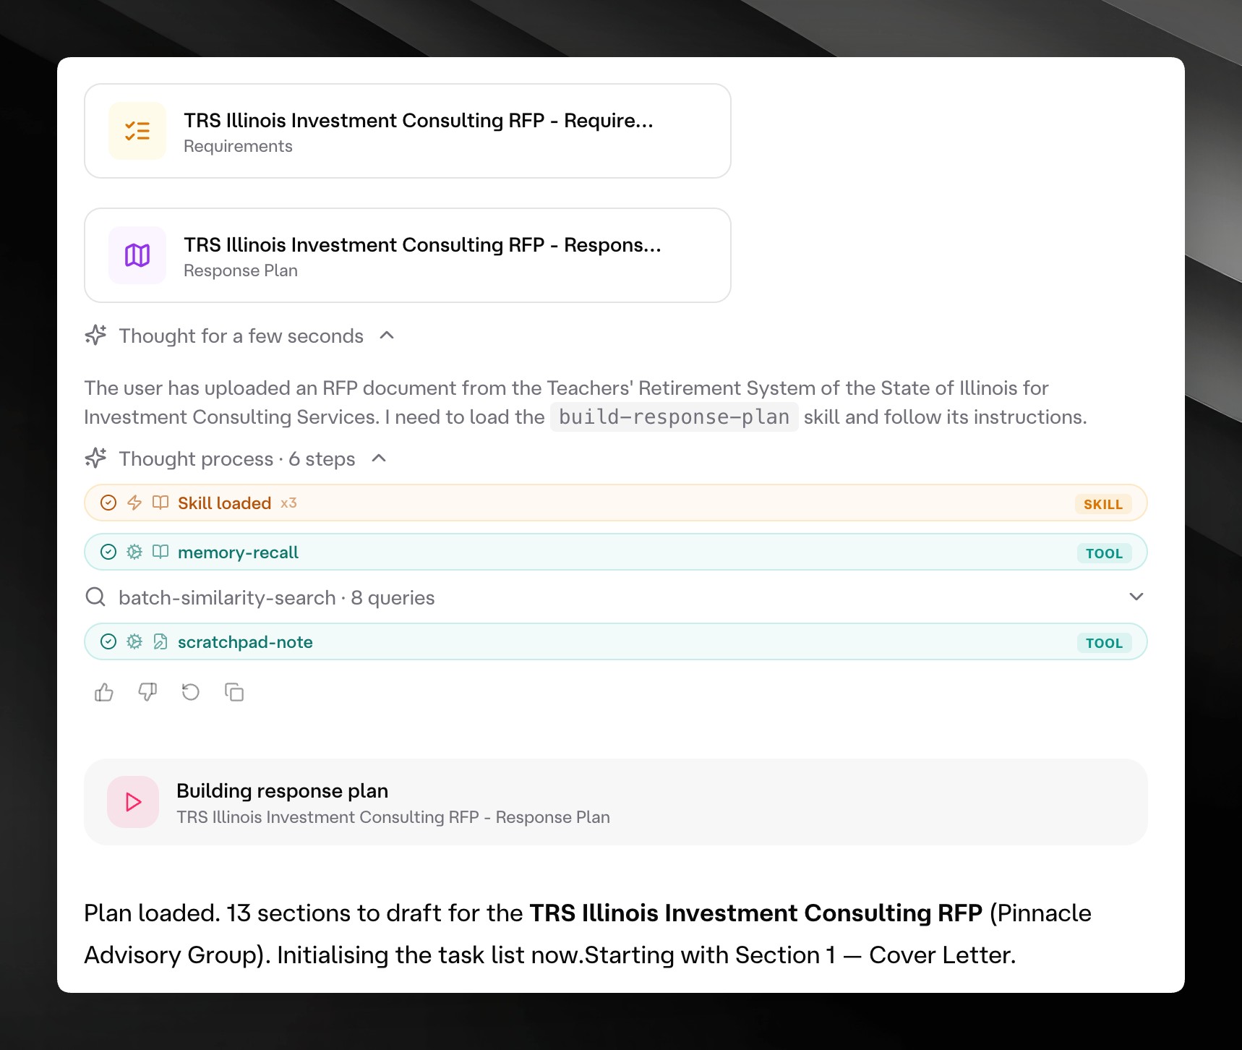Screen dimensions: 1242x1050
Task: Click the pink play icon on Building response plan
Action: [x=133, y=802]
